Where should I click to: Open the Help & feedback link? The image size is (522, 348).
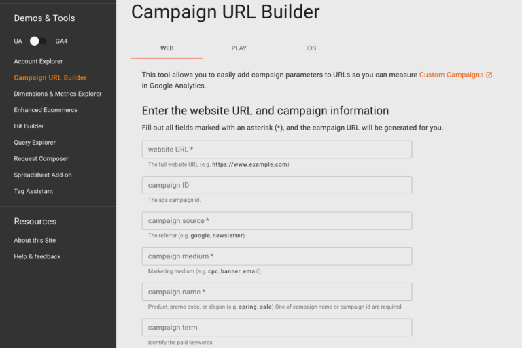tap(37, 256)
